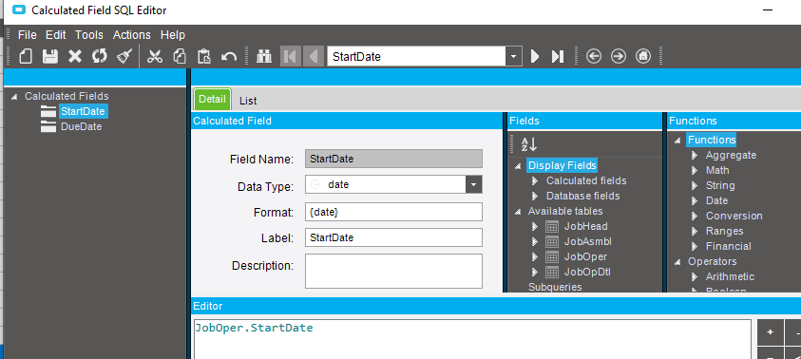Image resolution: width=801 pixels, height=359 pixels.
Task: Refresh using the circular arrows icon
Action: click(100, 56)
